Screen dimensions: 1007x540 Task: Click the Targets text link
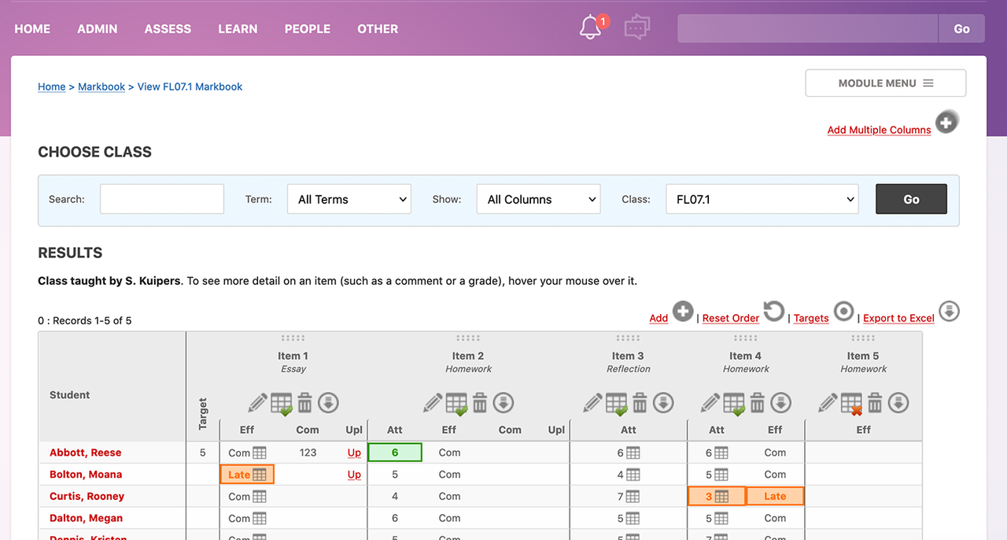point(811,318)
